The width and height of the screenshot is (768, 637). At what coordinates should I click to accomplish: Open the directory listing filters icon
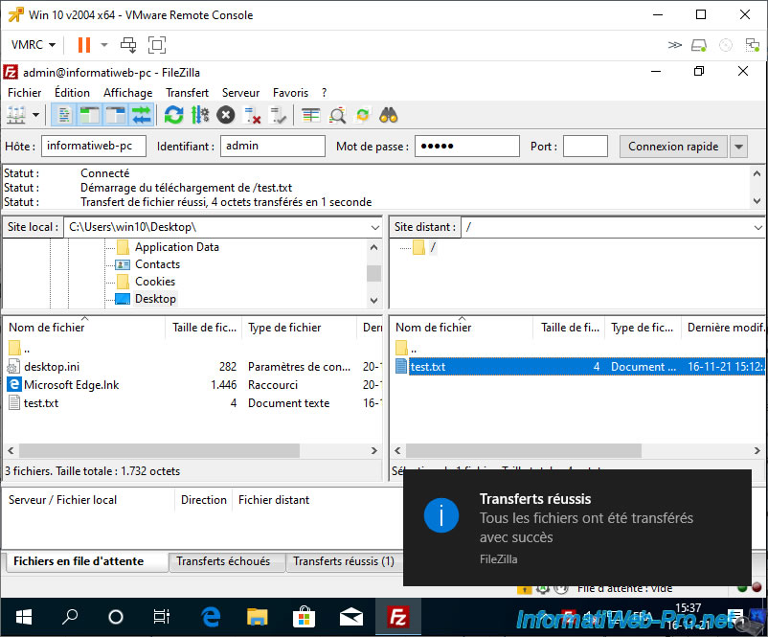tap(311, 115)
